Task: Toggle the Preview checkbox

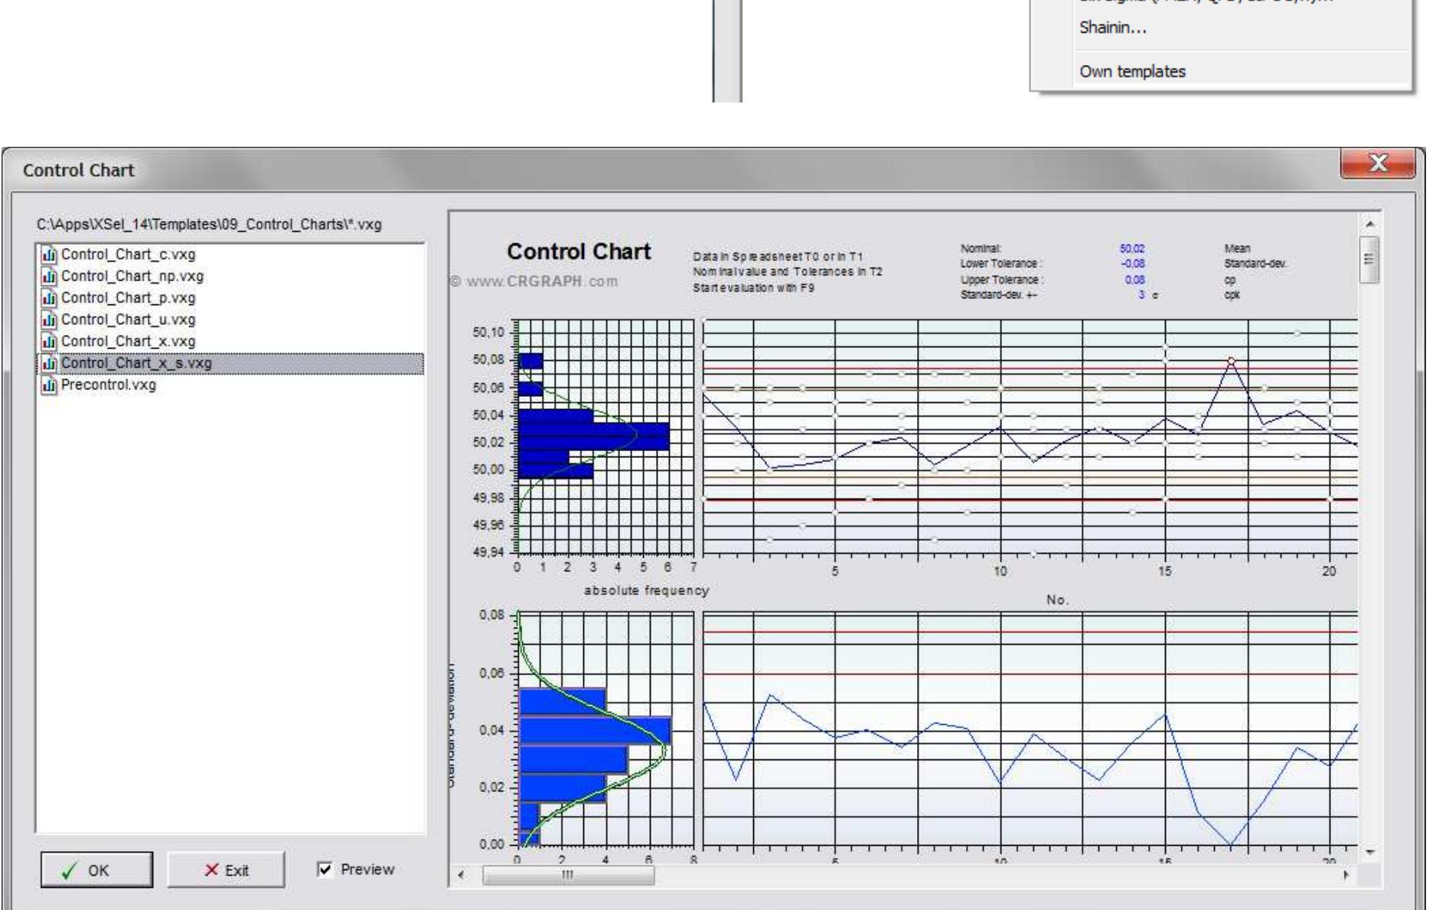Action: click(325, 869)
